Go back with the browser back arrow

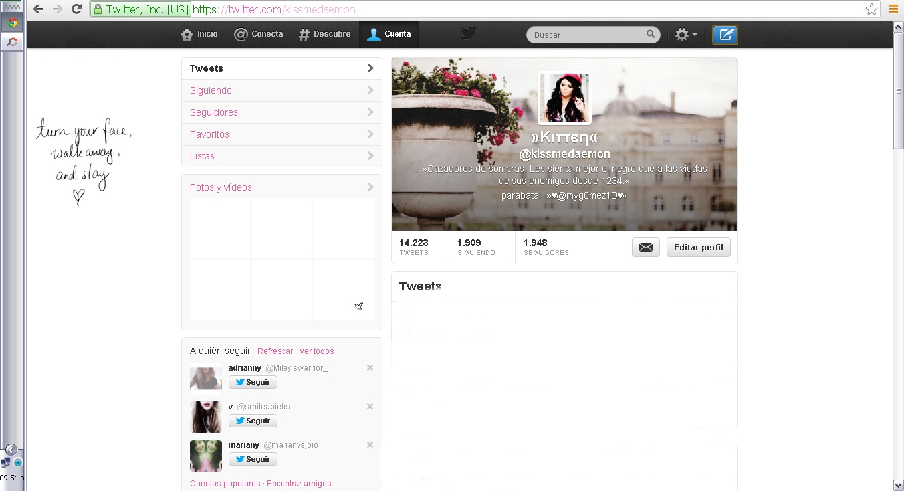point(39,9)
